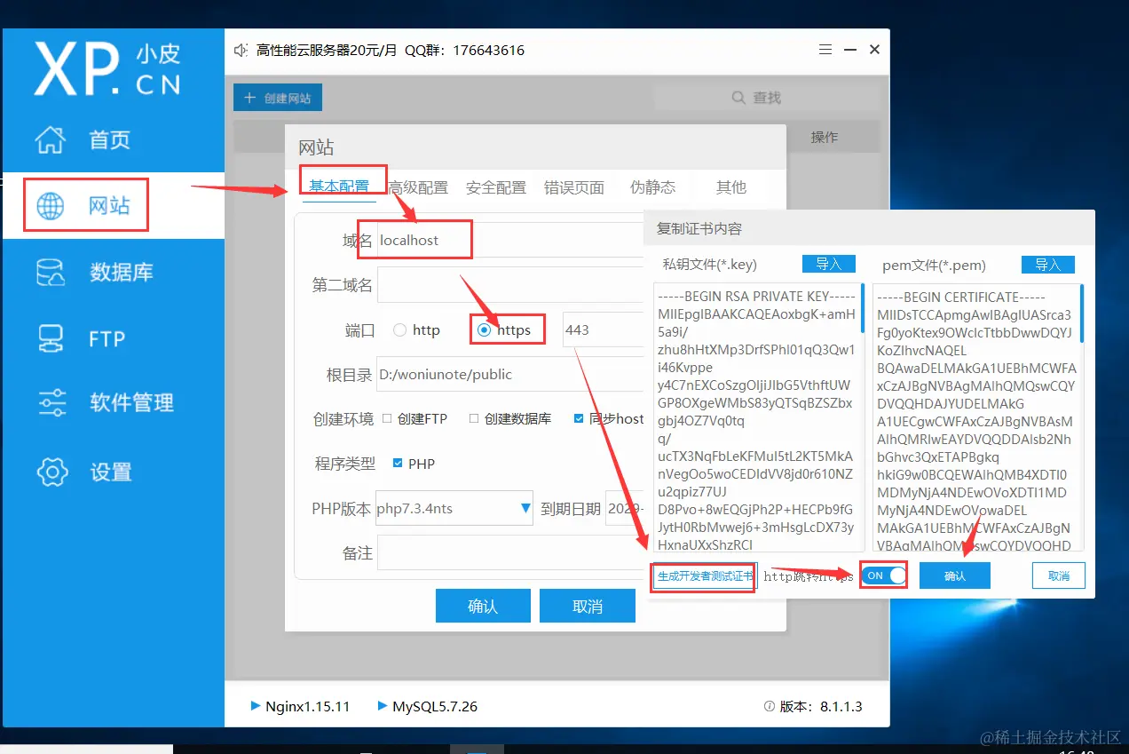
Task: Click the magnifier icon in 查找 box
Action: pos(738,98)
